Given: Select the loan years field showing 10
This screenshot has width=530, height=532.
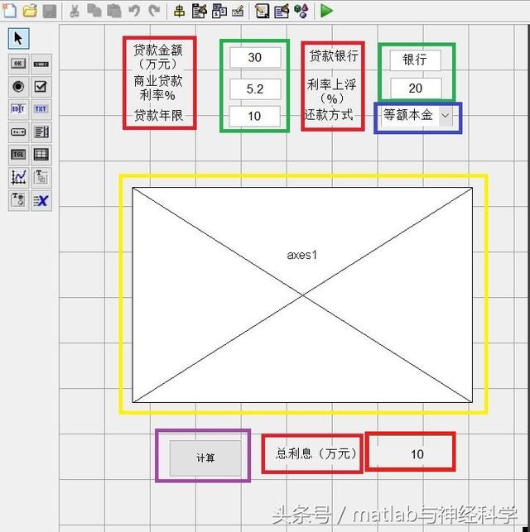Looking at the screenshot, I should click(x=254, y=117).
